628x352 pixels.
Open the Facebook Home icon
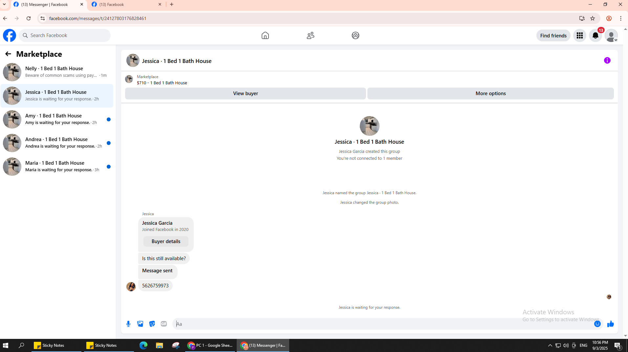pos(265,35)
